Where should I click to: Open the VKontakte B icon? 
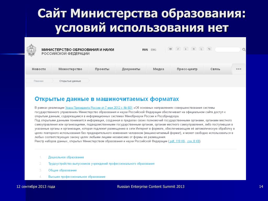click(x=194, y=49)
